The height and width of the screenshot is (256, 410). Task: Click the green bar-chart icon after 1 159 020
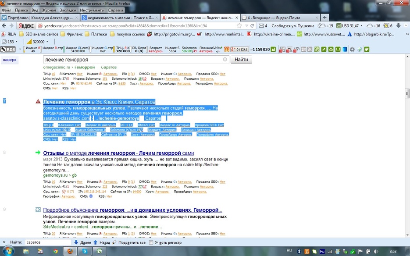pos(273,49)
